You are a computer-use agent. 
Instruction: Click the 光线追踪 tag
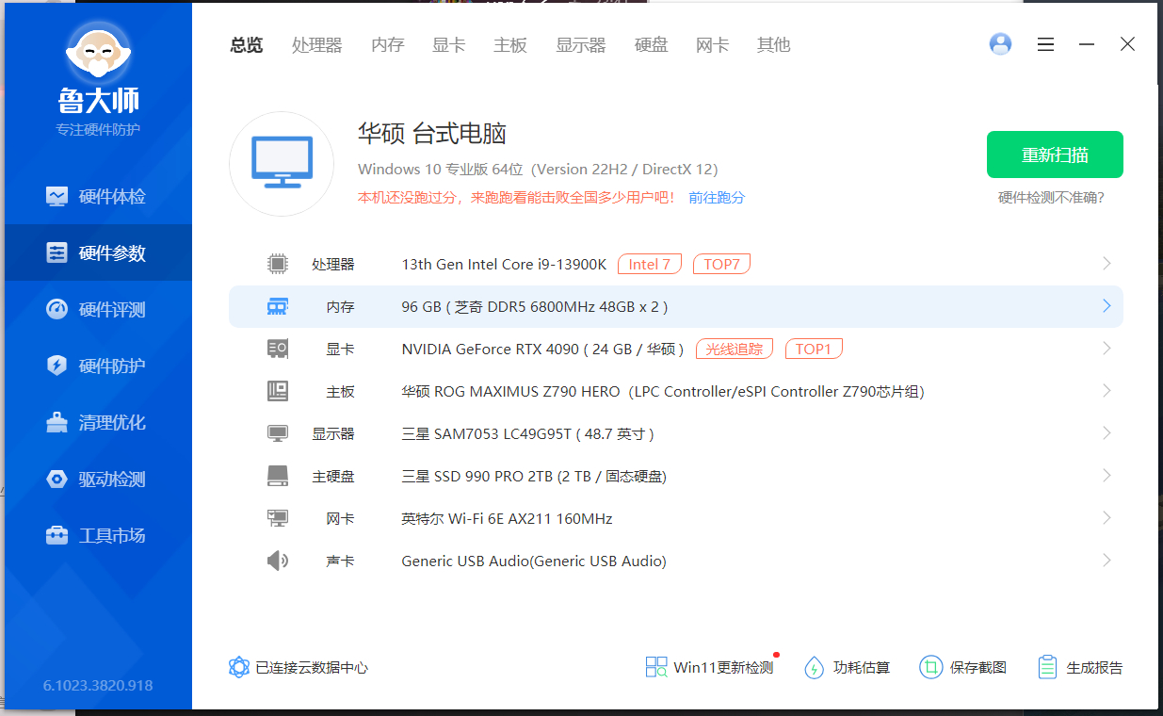tap(735, 350)
